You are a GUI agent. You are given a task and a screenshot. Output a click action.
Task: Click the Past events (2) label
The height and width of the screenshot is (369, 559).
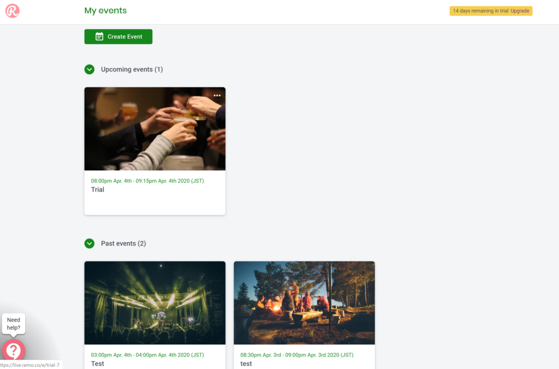coord(123,243)
